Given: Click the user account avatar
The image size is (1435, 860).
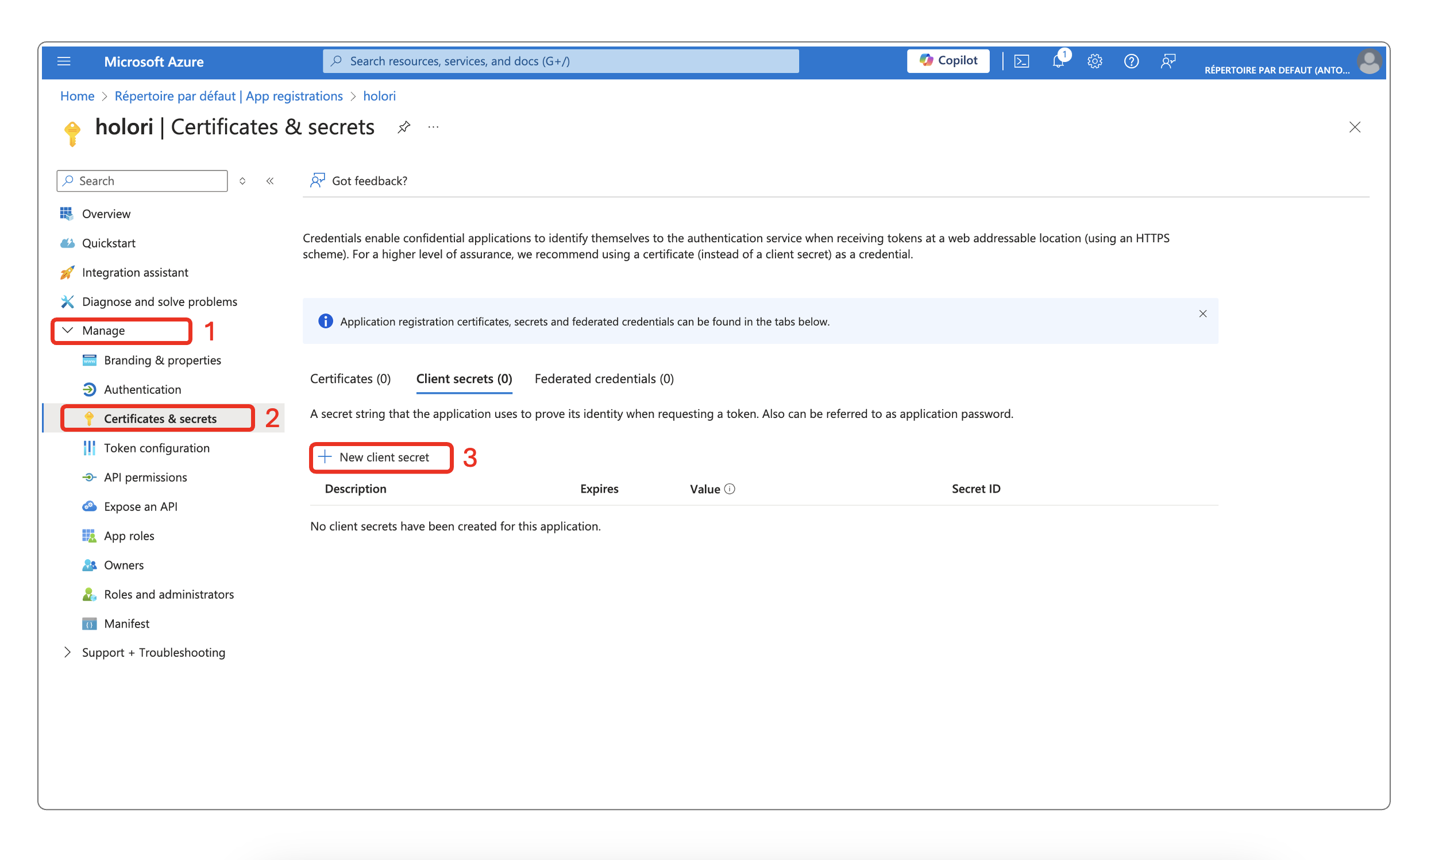Looking at the screenshot, I should point(1369,62).
